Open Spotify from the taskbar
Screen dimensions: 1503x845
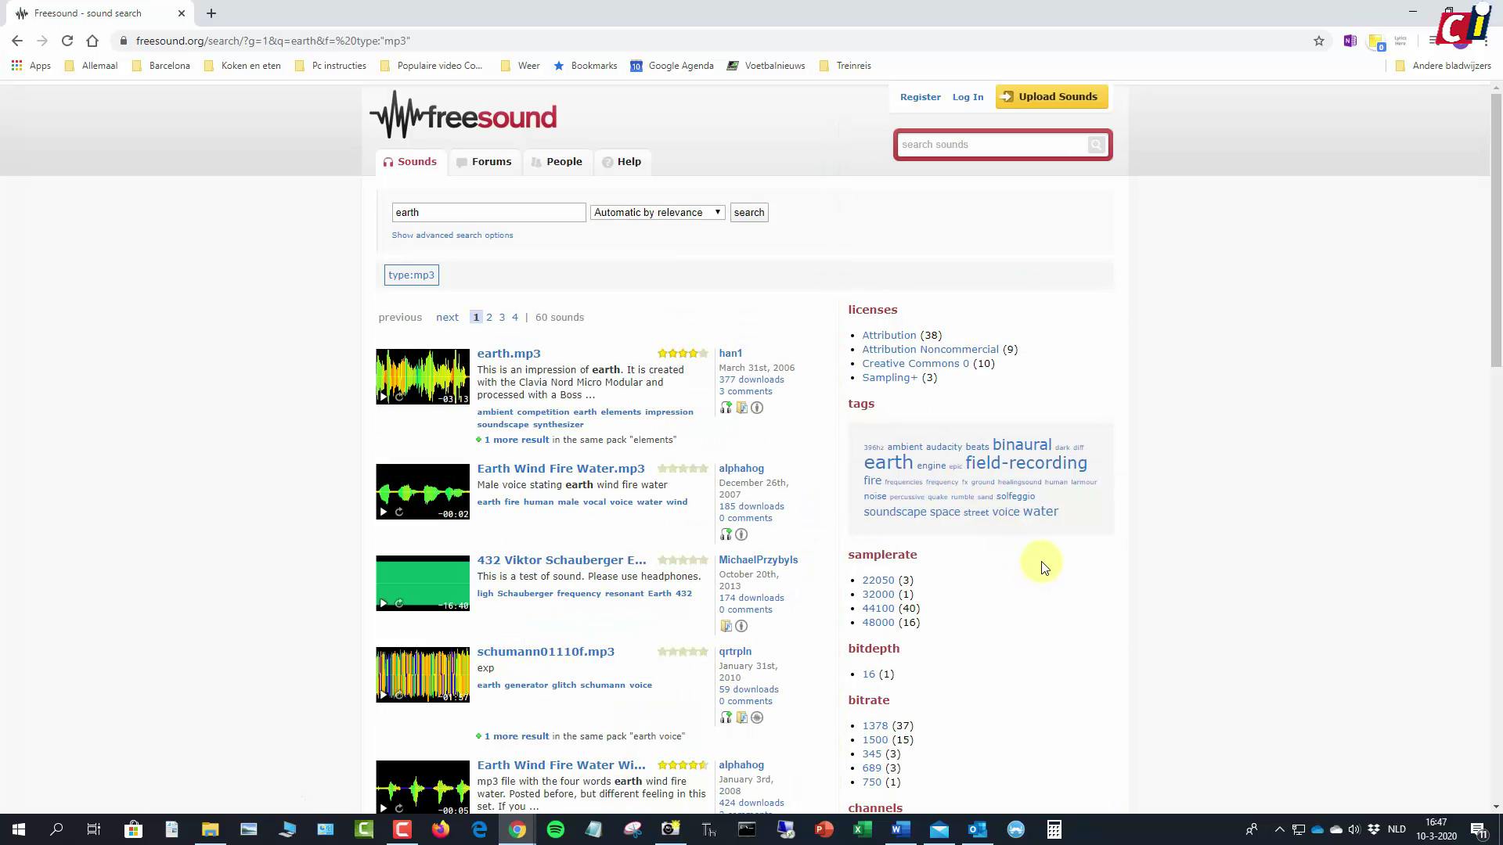(556, 829)
